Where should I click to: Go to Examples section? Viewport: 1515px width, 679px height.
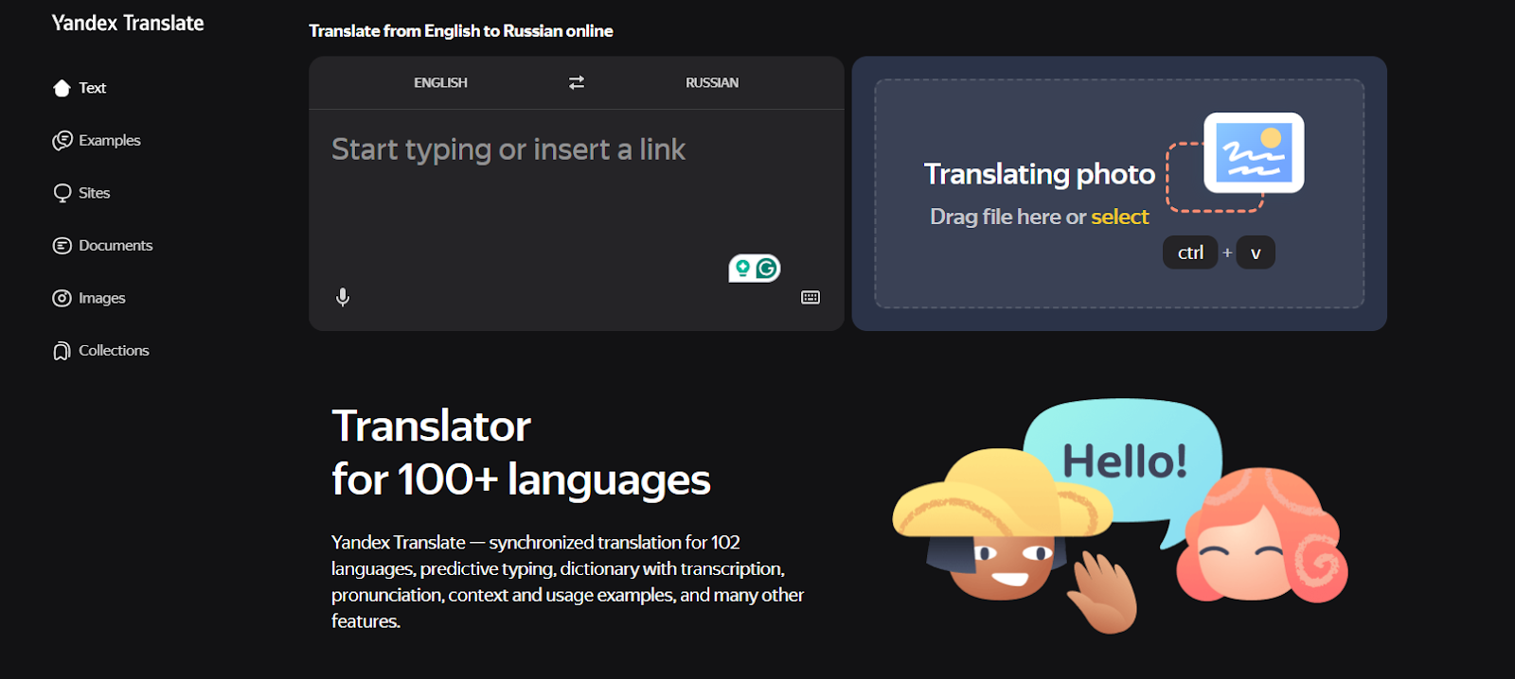click(109, 140)
